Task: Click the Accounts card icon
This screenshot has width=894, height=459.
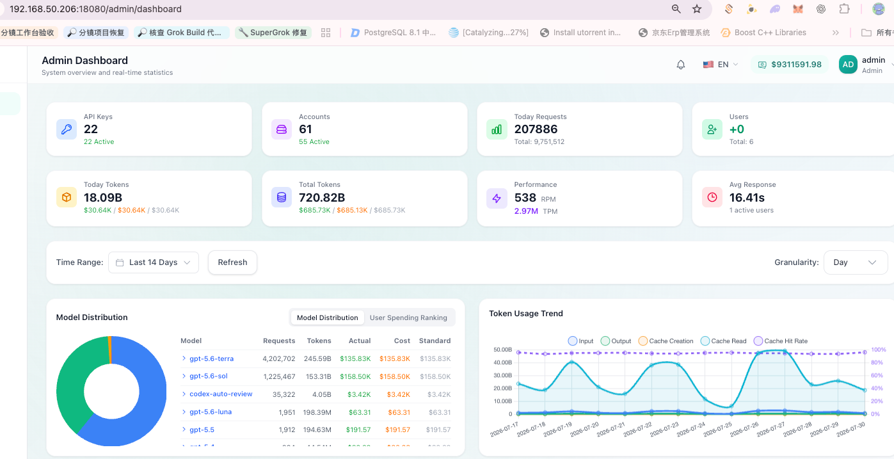Action: (x=282, y=129)
